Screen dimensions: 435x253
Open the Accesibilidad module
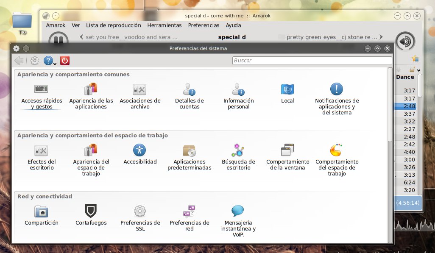pos(140,154)
